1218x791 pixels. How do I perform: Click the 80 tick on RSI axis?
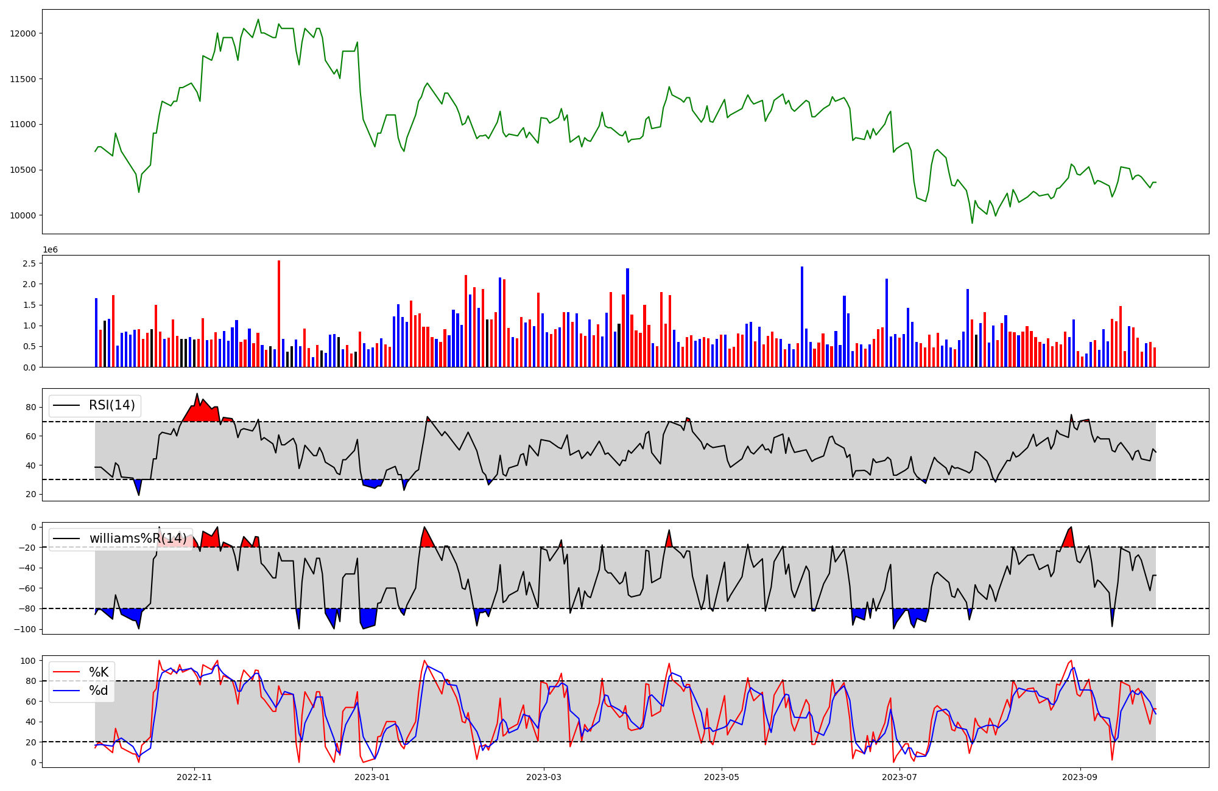(30, 407)
